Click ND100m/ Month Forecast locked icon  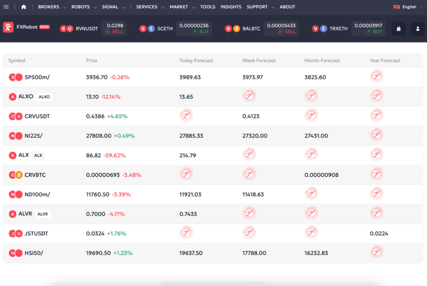[311, 194]
